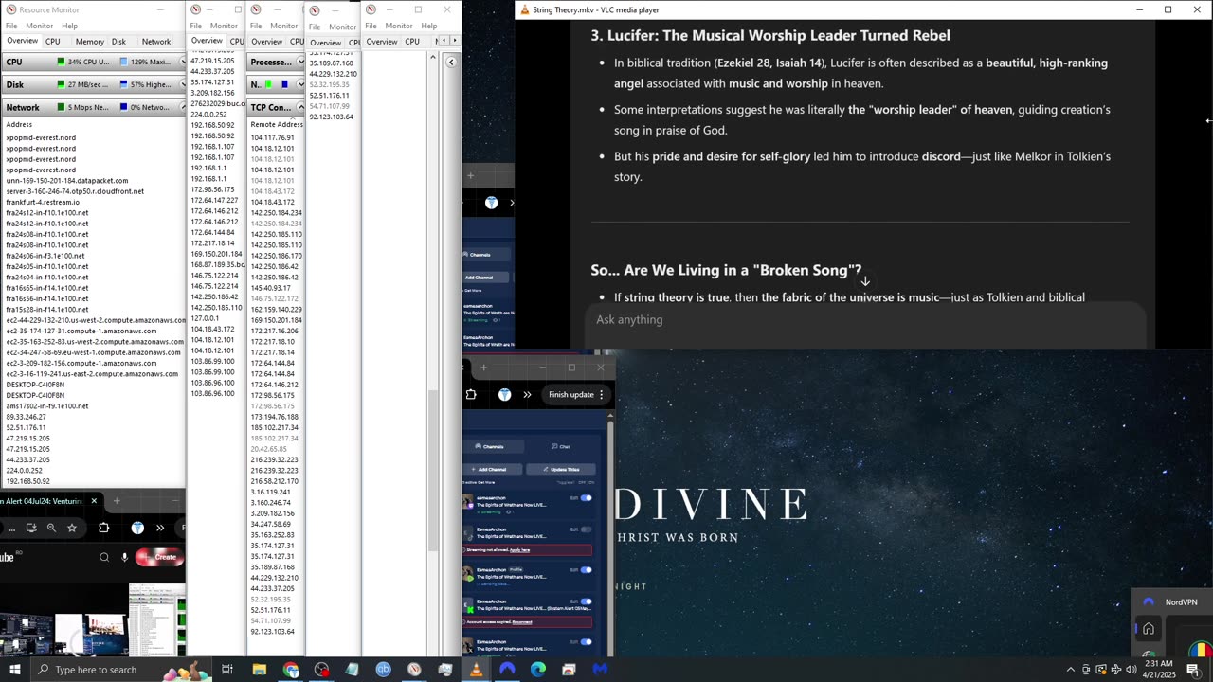Screen dimensions: 1213x682
Task: Open a new tab beside the Alert tab
Action: [117, 500]
